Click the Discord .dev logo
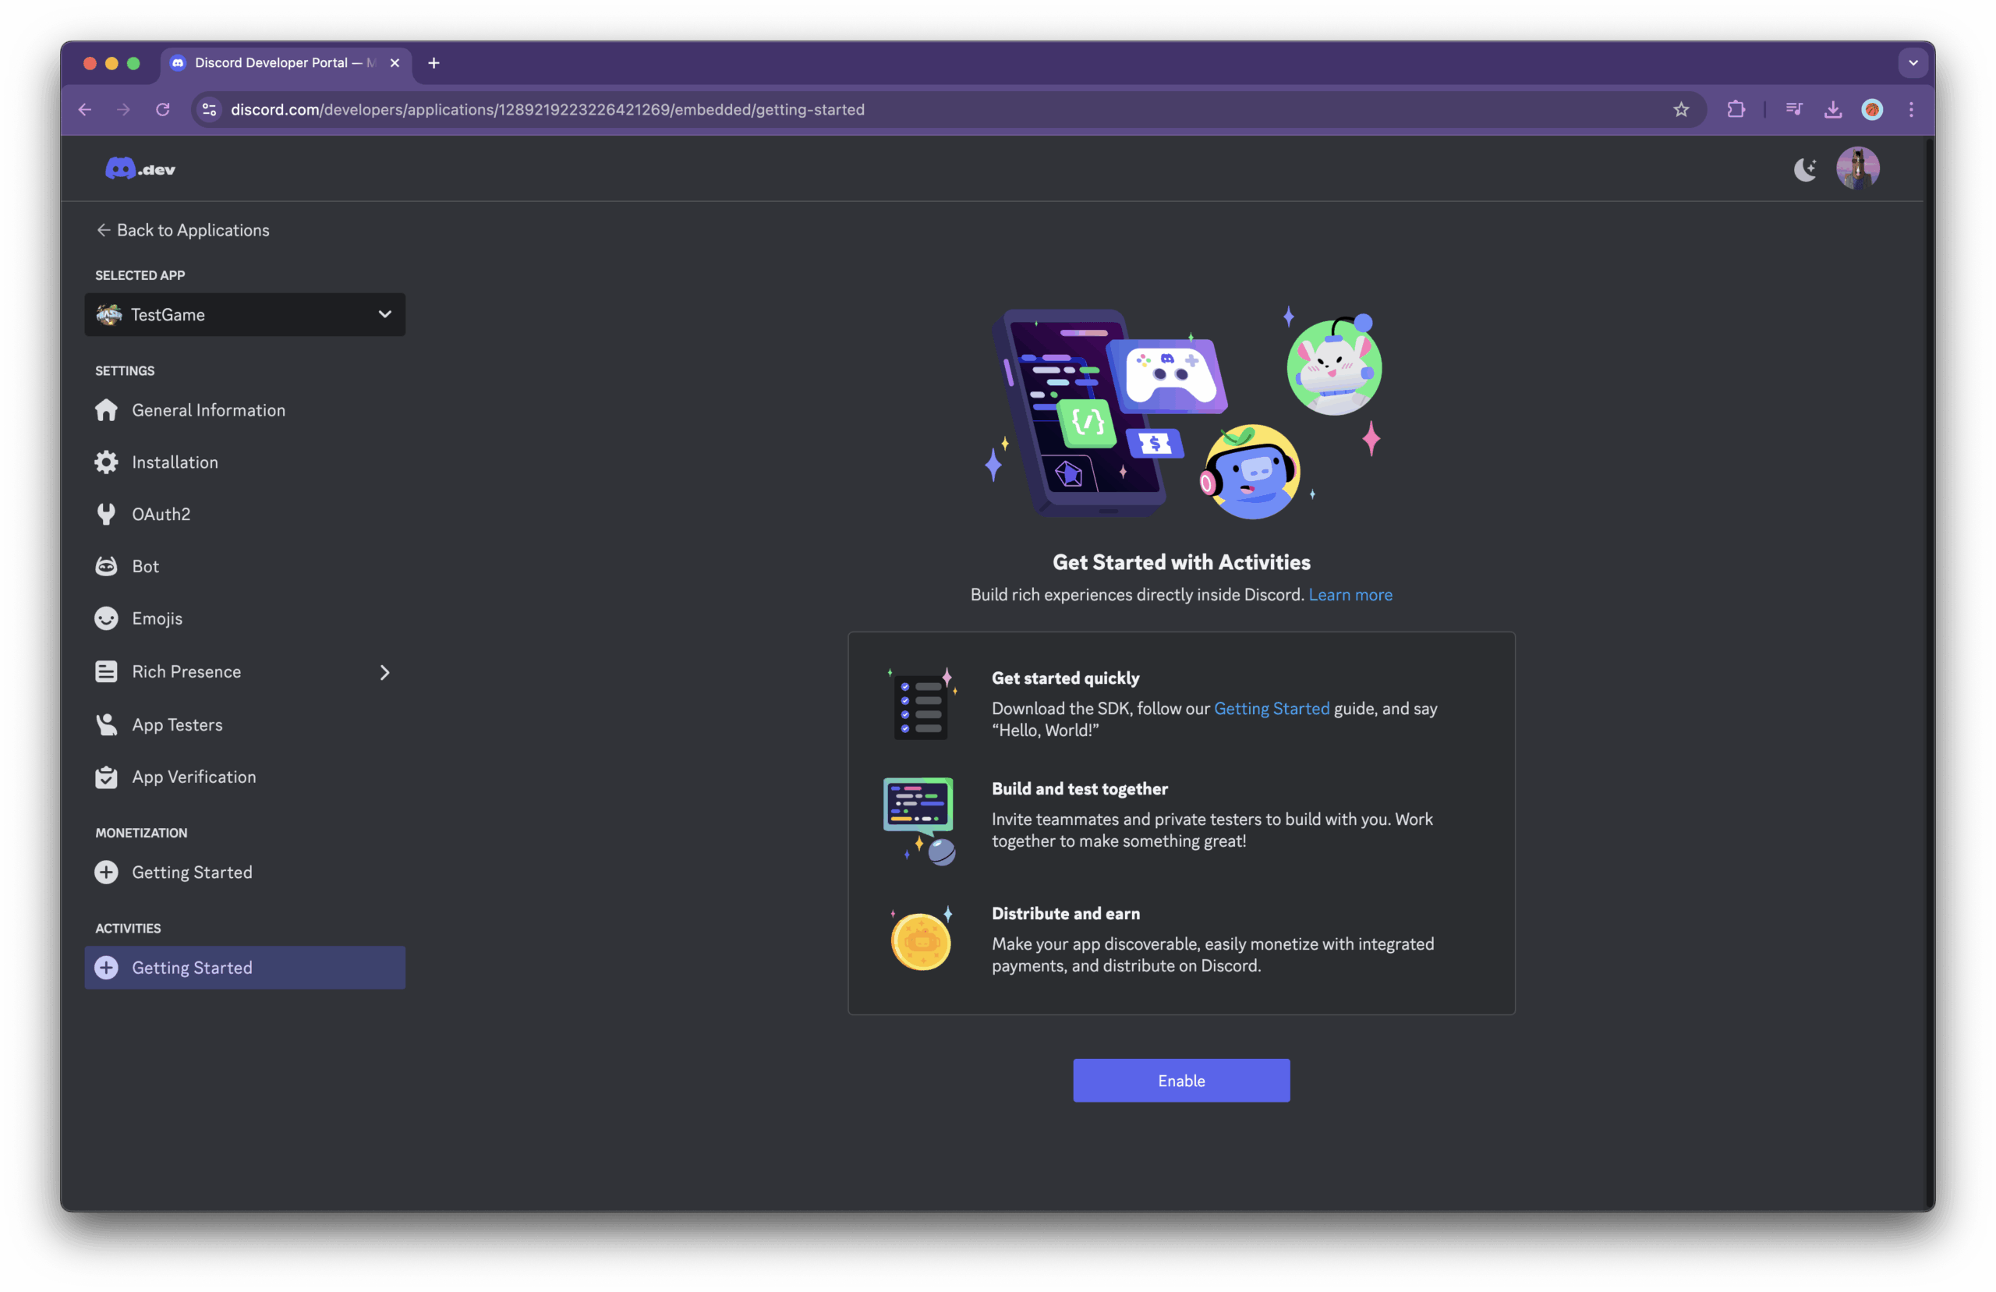1996x1292 pixels. [x=140, y=168]
